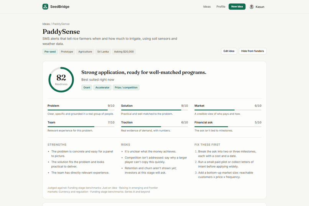309x206 pixels.
Task: Click the FIX THESE FIRST heading
Action: pos(207,145)
